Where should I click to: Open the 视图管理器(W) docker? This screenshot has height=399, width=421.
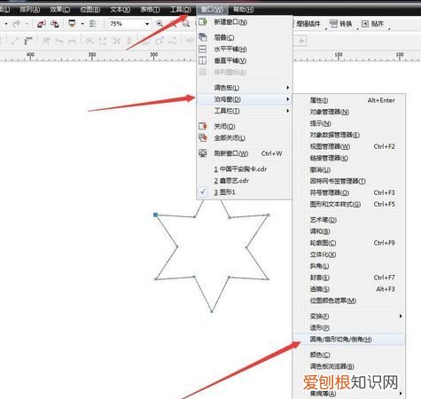349,146
